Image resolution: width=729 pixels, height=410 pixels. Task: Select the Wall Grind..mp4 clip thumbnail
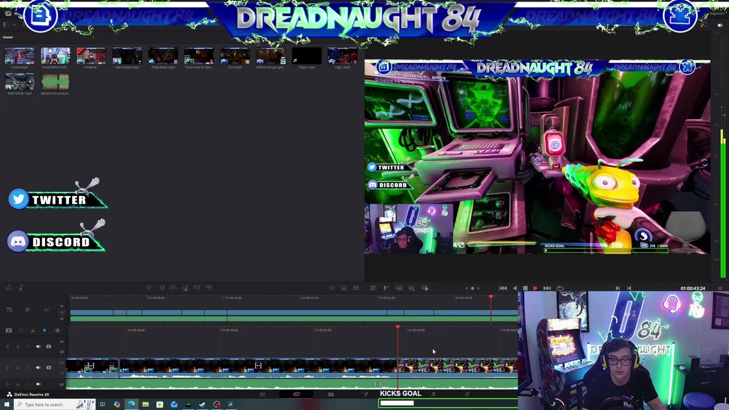coord(19,82)
